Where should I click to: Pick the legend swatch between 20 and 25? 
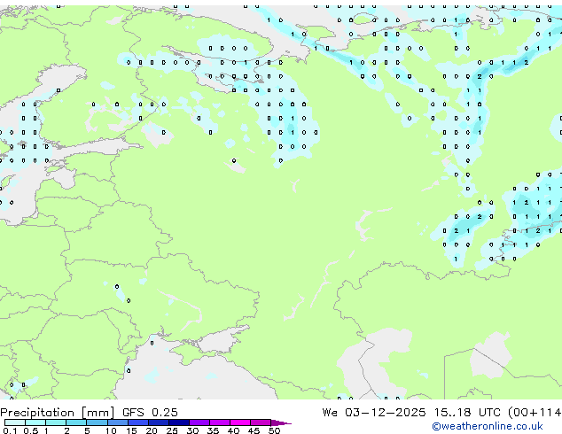[158, 422]
